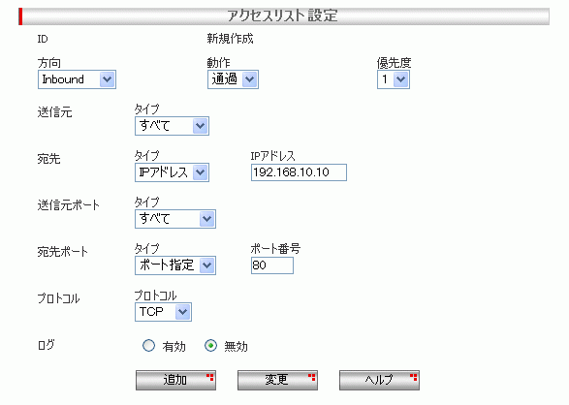Click the 有効 label text
The image size is (569, 405).
[174, 347]
